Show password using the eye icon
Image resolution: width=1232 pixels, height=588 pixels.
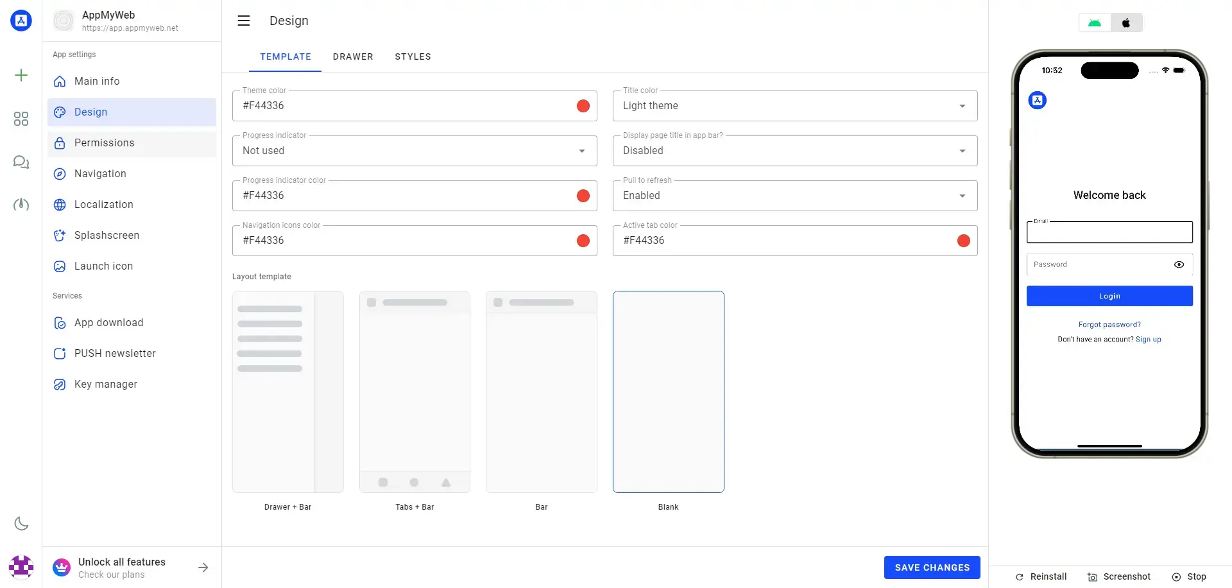click(x=1179, y=264)
